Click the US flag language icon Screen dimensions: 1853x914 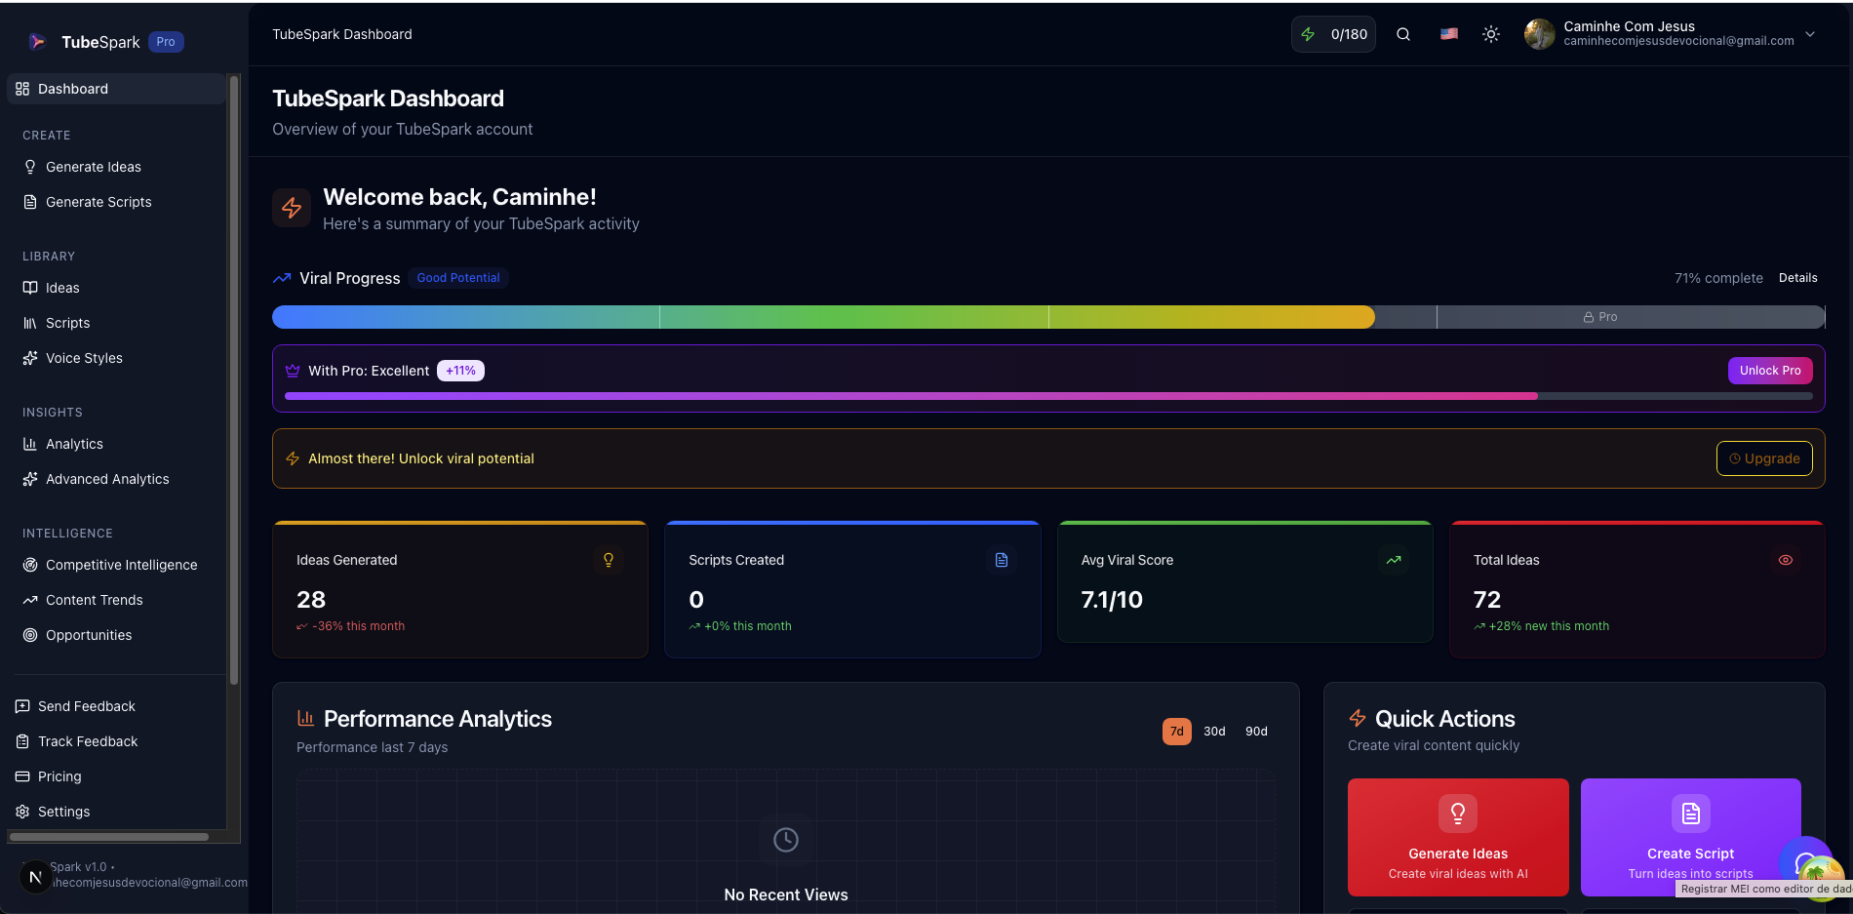click(1449, 34)
